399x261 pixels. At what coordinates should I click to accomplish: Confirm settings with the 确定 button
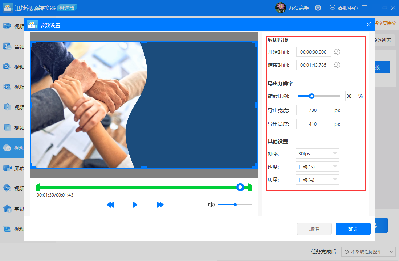click(x=353, y=228)
